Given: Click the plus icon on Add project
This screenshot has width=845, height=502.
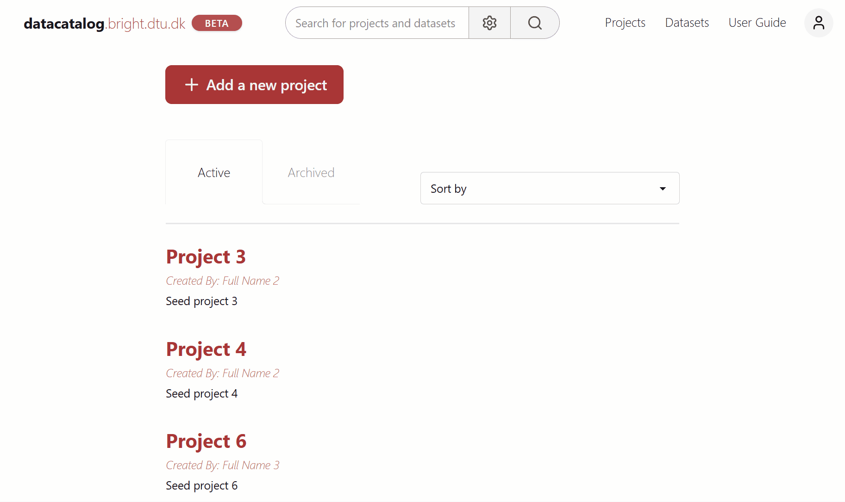Looking at the screenshot, I should tap(192, 85).
